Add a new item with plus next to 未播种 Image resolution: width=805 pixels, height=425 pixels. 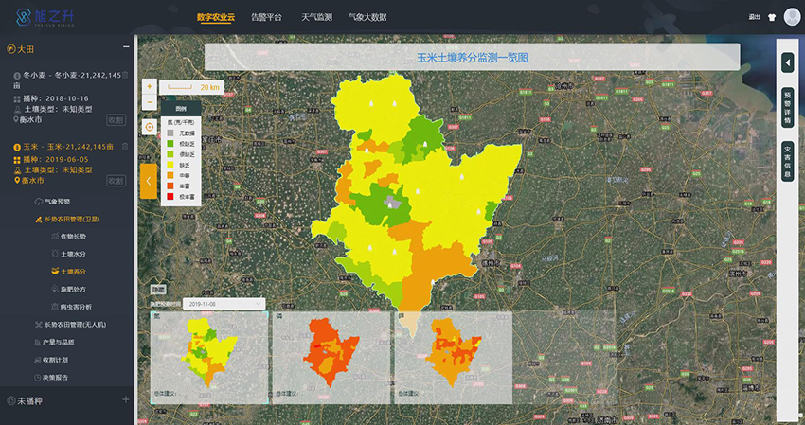tap(125, 400)
